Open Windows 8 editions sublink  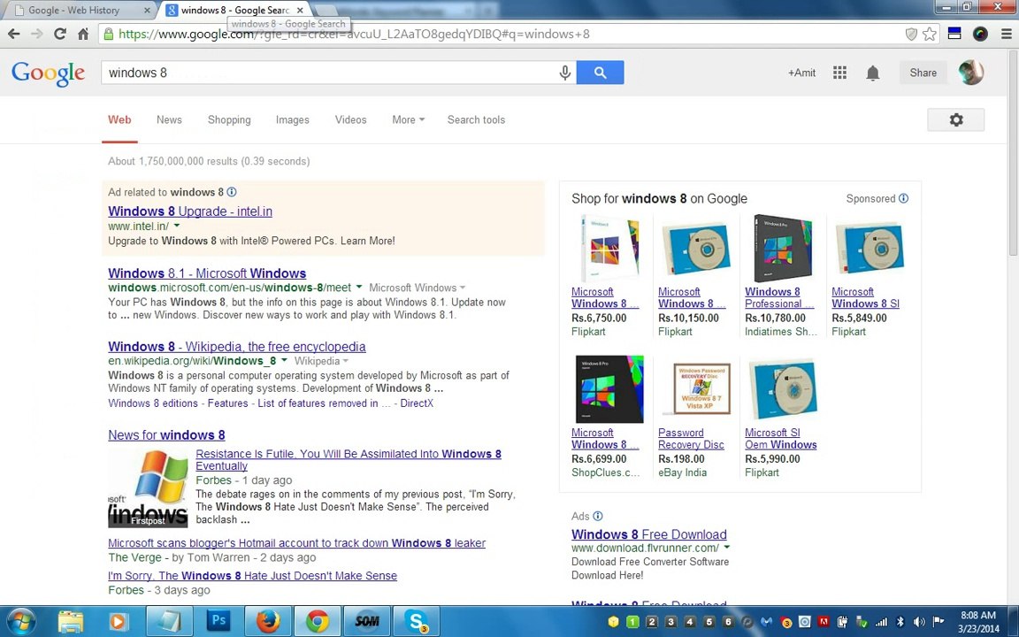(x=153, y=403)
